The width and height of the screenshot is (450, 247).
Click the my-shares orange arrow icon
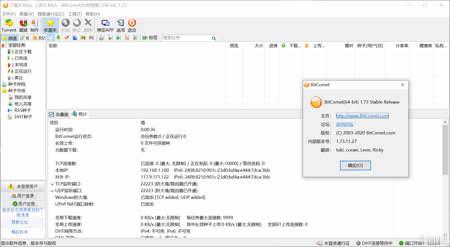(x=110, y=38)
